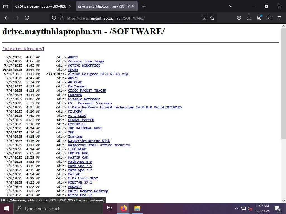Screen dimensions: 286x214
Task: Open the IDM folder link
Action: [71, 132]
